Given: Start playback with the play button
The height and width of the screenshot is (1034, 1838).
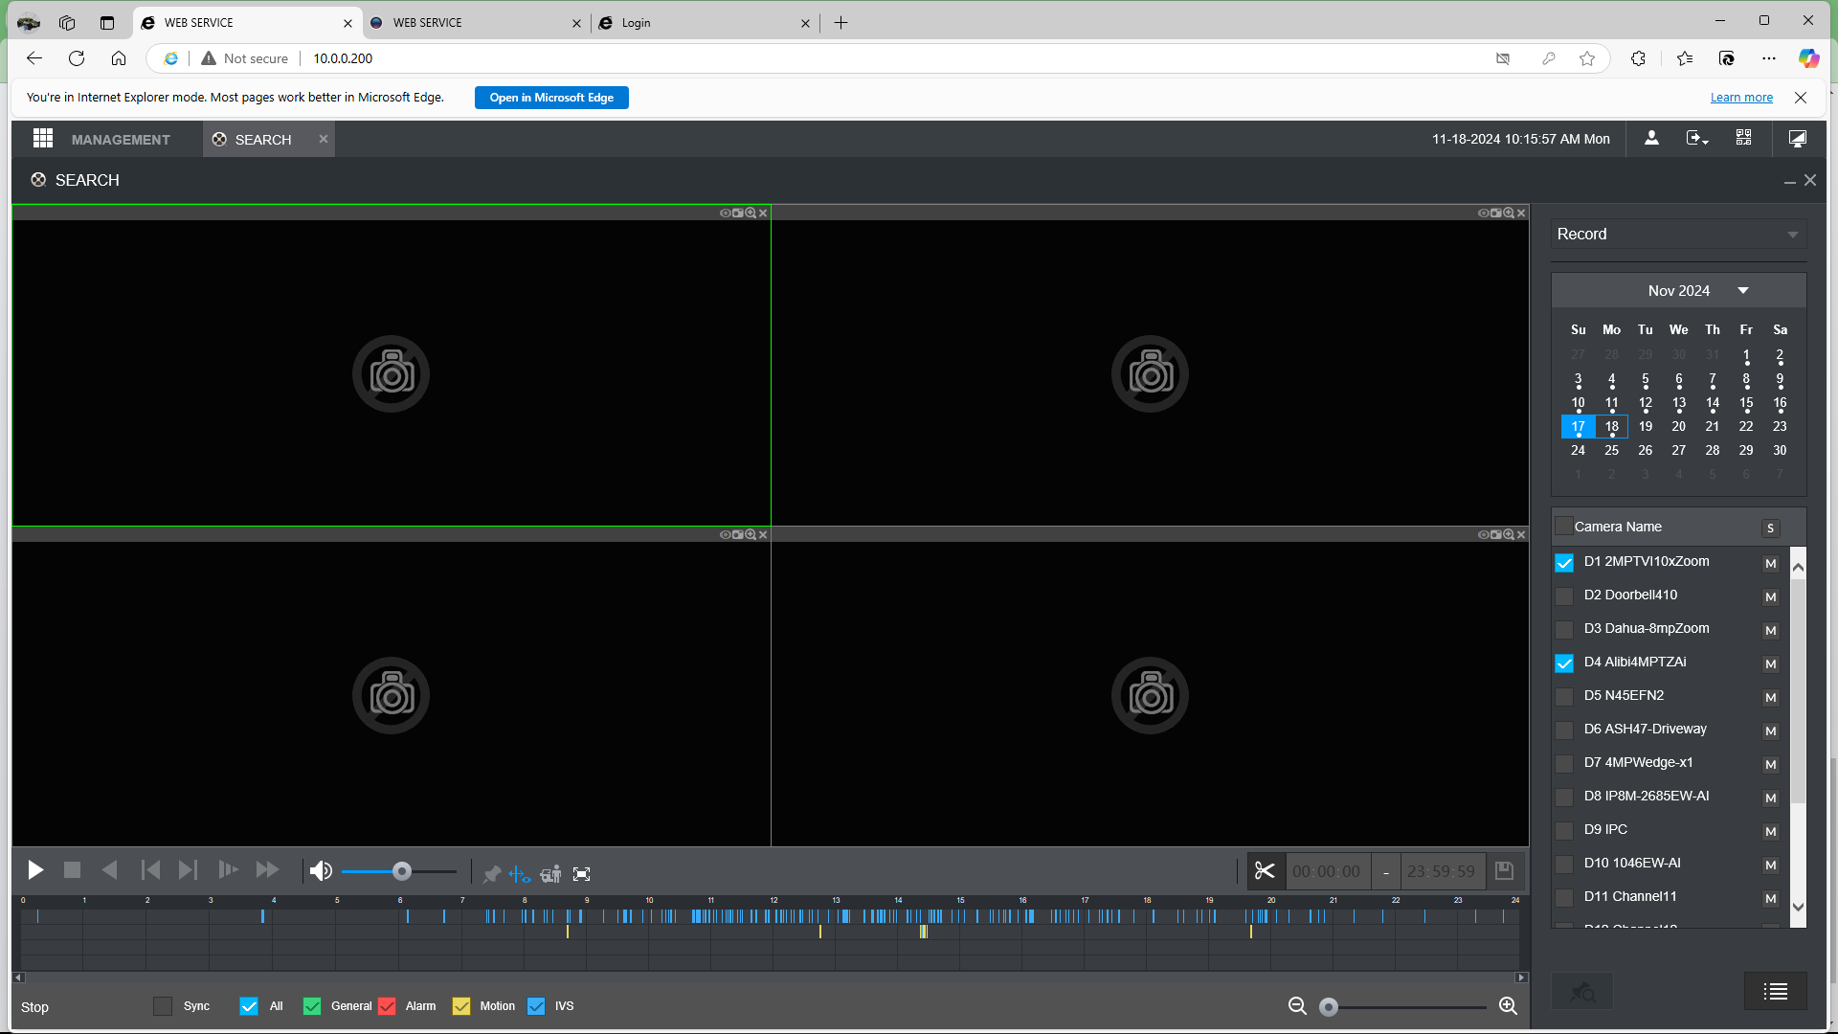Looking at the screenshot, I should point(35,870).
